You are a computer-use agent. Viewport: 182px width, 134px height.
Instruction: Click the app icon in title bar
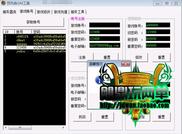click(x=3, y=3)
